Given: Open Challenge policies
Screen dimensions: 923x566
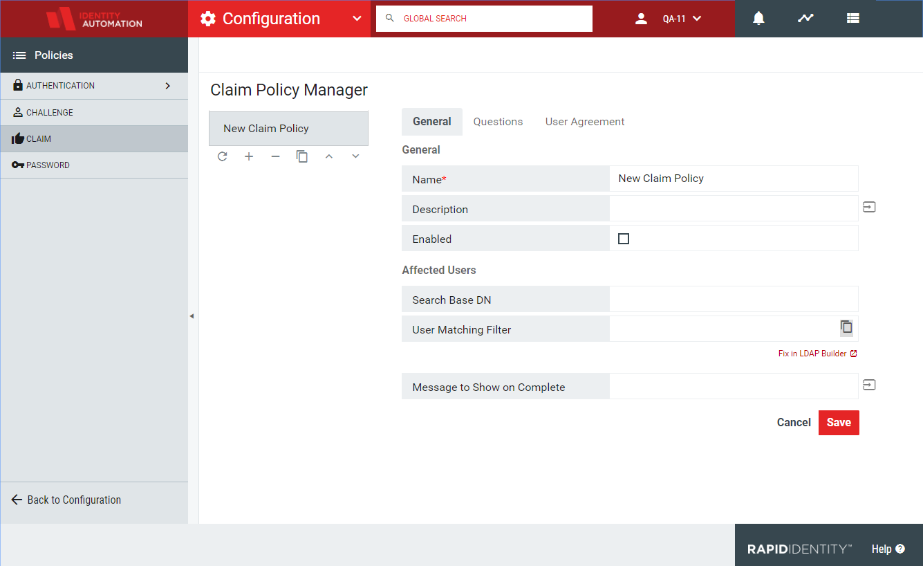Looking at the screenshot, I should coord(94,112).
